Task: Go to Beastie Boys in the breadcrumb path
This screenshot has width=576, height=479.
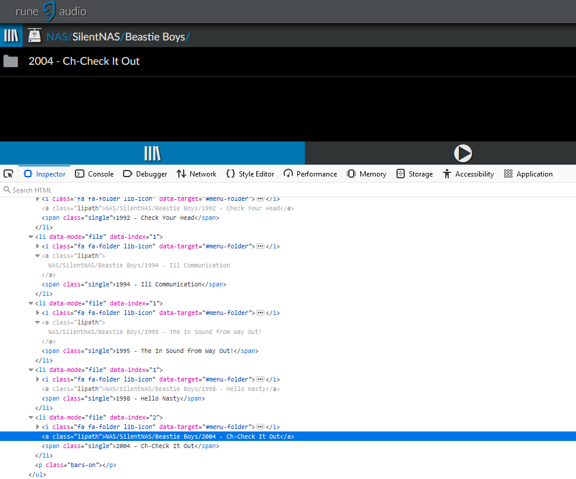Action: click(155, 37)
